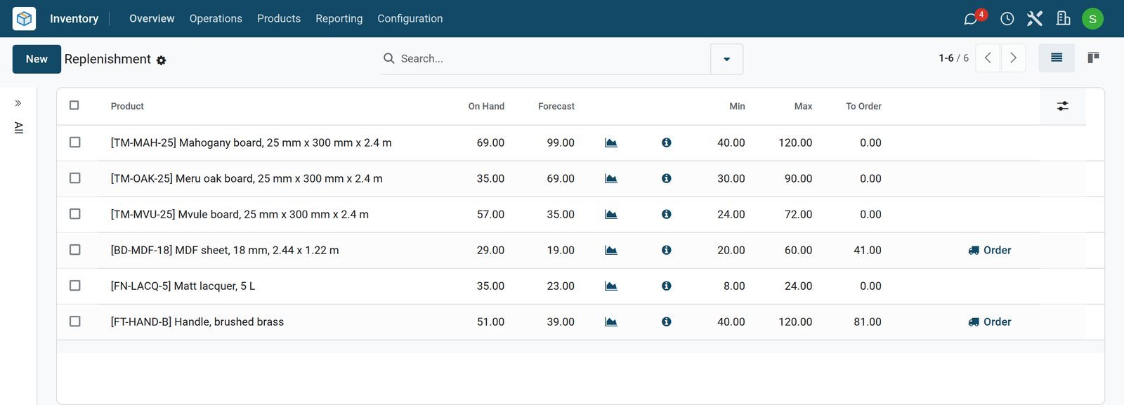The width and height of the screenshot is (1124, 405).
Task: Select the MDF sheet row checkbox
Action: (75, 250)
